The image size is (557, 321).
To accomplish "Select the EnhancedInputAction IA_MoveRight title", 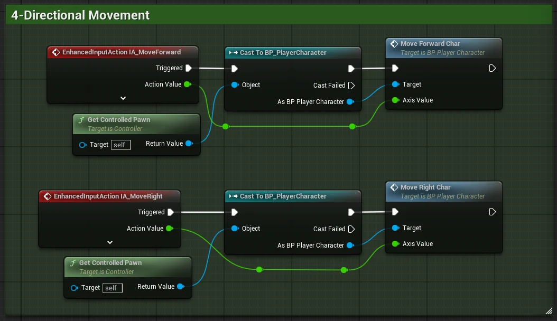I will [x=108, y=196].
